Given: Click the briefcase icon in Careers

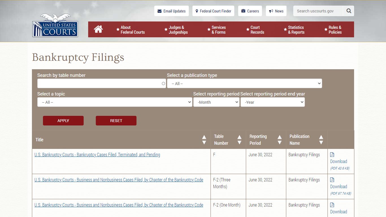Looking at the screenshot, I should [243, 11].
